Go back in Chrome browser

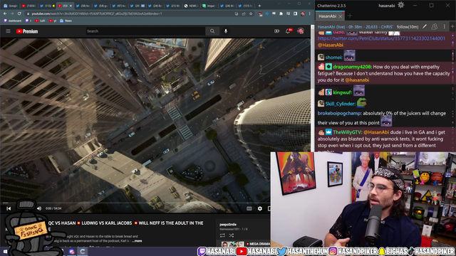pyautogui.click(x=5, y=14)
